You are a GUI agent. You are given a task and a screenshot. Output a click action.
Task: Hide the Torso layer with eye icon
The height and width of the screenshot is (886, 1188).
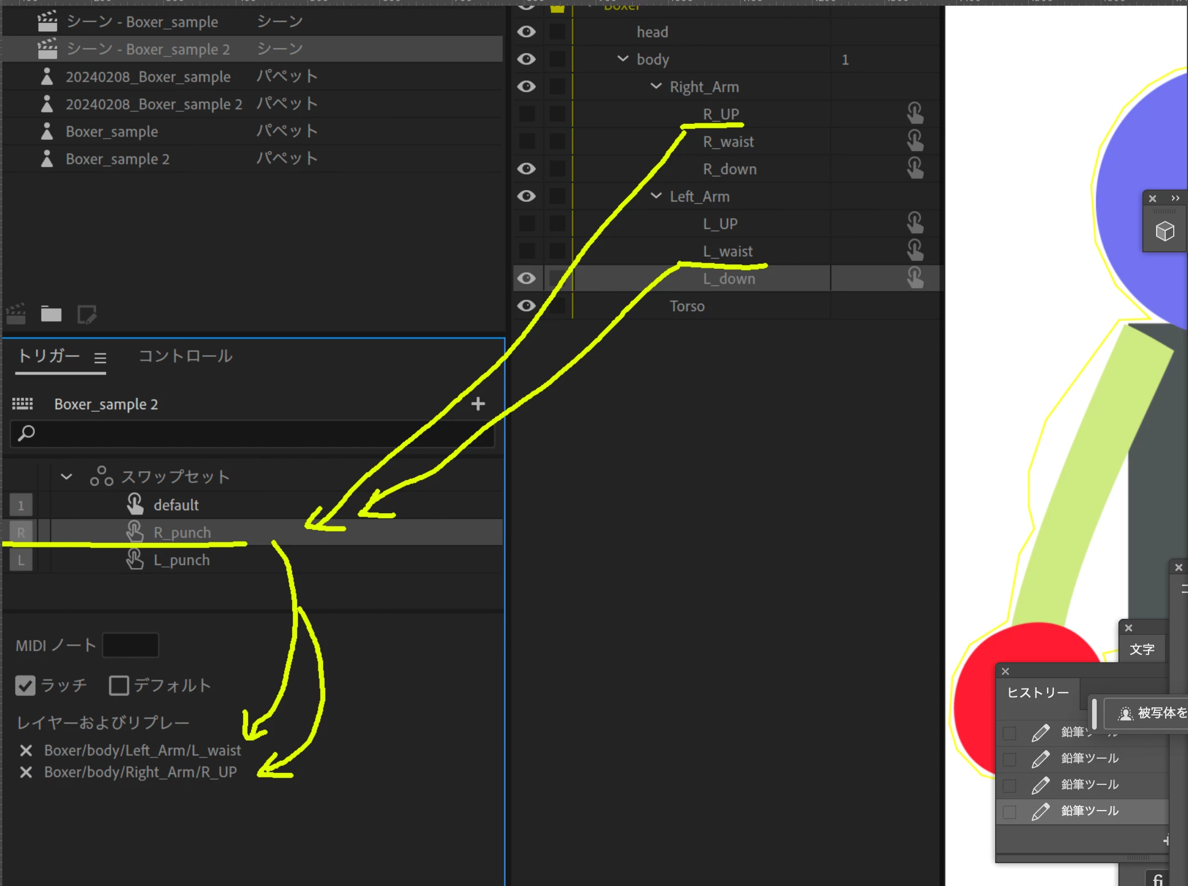pos(526,306)
